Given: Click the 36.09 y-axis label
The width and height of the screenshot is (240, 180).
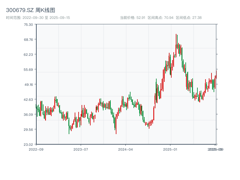Looking at the screenshot, I should pyautogui.click(x=28, y=115).
